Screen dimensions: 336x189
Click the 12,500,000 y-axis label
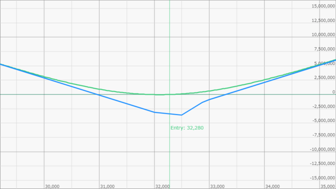[323, 21]
